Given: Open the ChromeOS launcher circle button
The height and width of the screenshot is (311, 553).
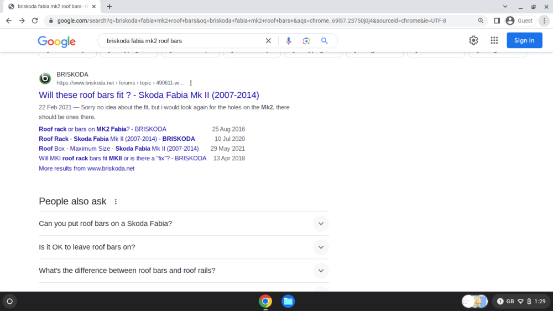Looking at the screenshot, I should point(10,302).
